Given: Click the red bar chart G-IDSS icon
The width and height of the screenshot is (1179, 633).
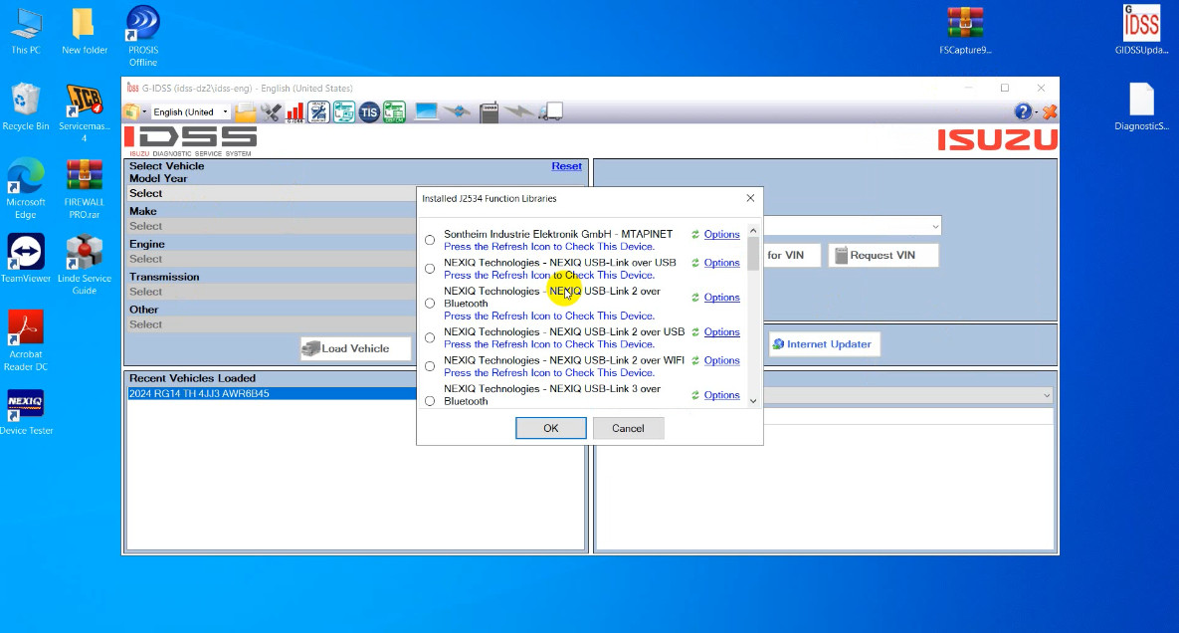Looking at the screenshot, I should pos(295,112).
